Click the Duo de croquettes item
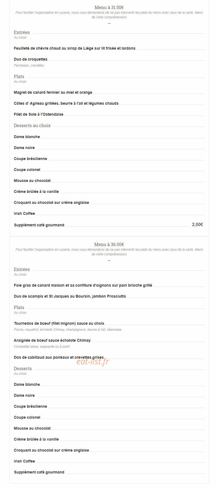This screenshot has height=488, width=216. point(31,59)
